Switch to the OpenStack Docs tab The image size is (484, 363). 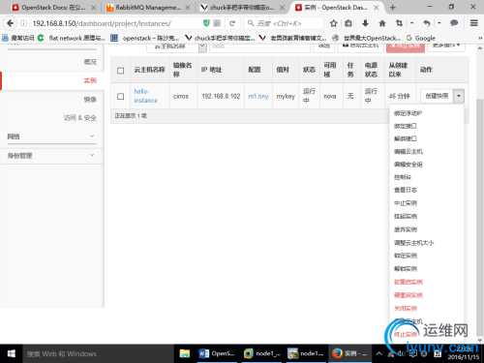(x=53, y=8)
